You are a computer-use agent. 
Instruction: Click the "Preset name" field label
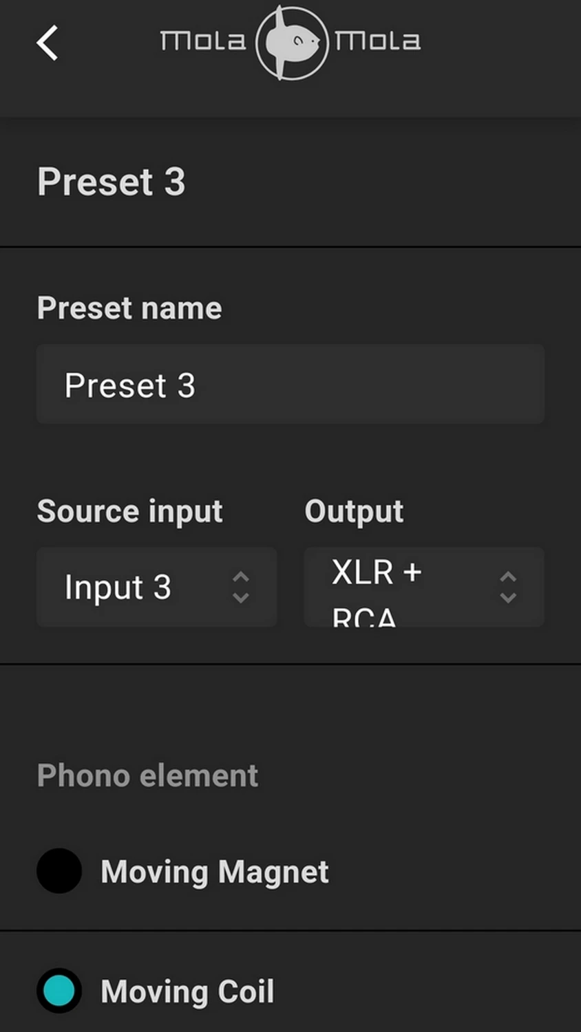point(129,308)
